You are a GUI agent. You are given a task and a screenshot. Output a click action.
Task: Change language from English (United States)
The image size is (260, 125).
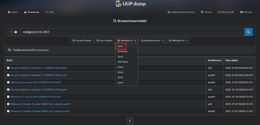click(181, 12)
